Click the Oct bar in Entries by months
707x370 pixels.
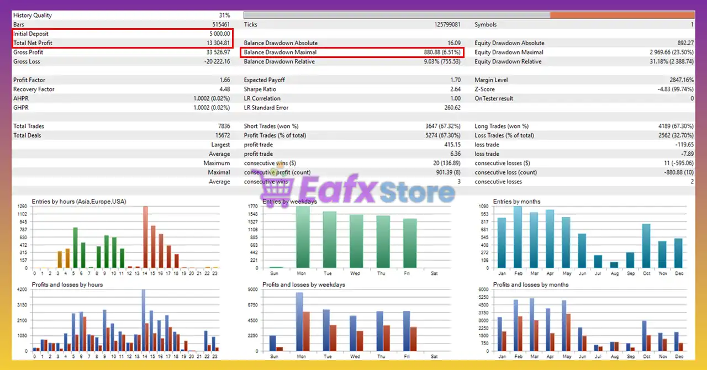pyautogui.click(x=646, y=246)
